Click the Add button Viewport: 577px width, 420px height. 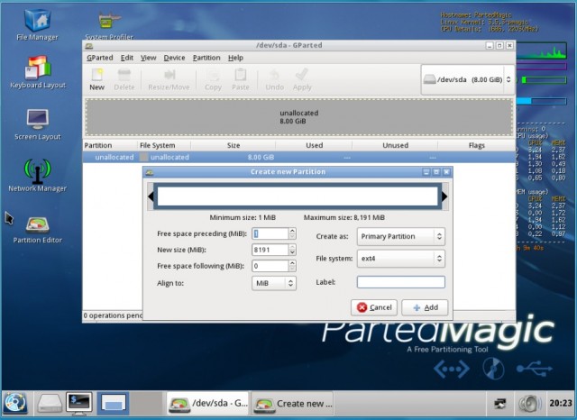[425, 307]
